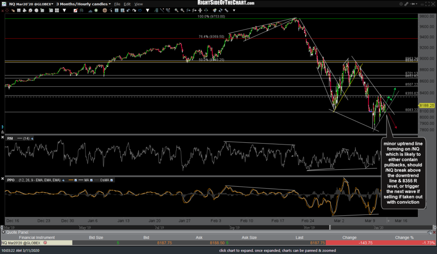Open the Edit menu

[x=127, y=4]
